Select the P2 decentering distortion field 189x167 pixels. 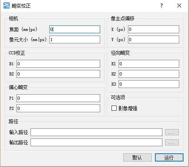click(58, 108)
